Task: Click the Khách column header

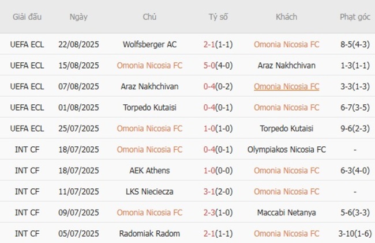Action: [286, 17]
